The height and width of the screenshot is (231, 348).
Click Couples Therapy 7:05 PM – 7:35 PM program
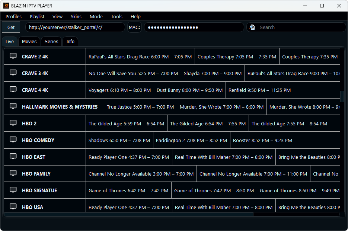[237, 57]
